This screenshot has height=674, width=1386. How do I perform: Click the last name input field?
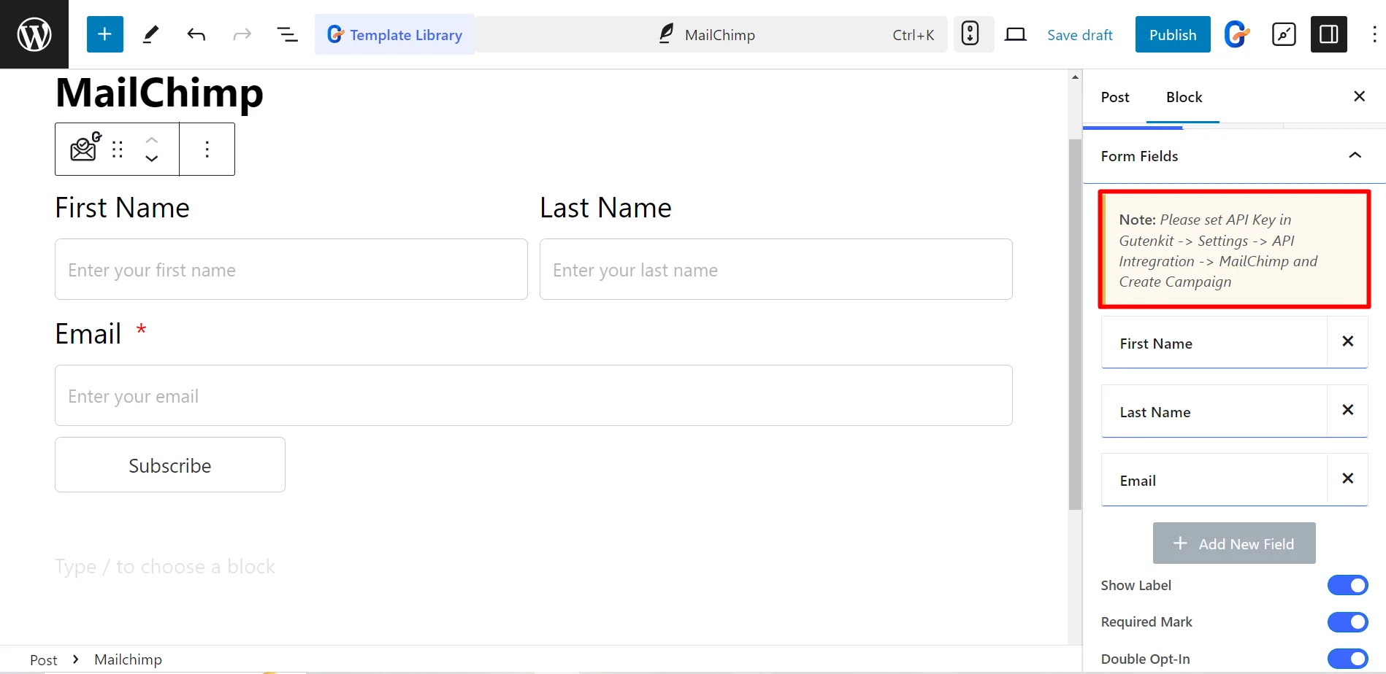pos(776,269)
